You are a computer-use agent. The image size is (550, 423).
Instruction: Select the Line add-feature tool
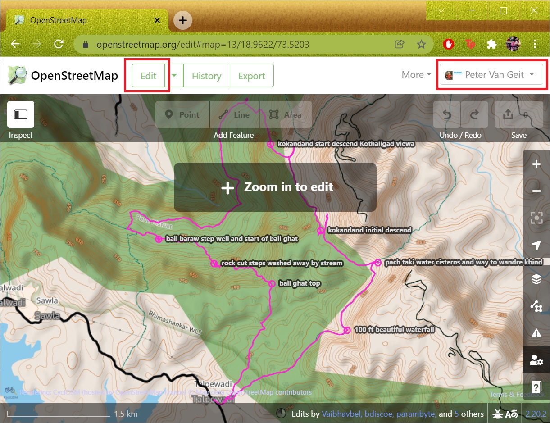click(x=234, y=115)
